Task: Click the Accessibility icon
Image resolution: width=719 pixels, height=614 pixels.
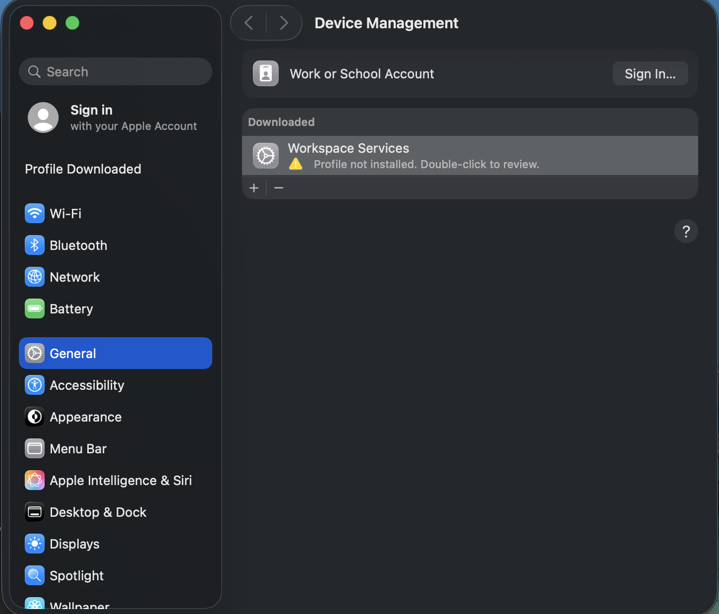Action: [34, 385]
